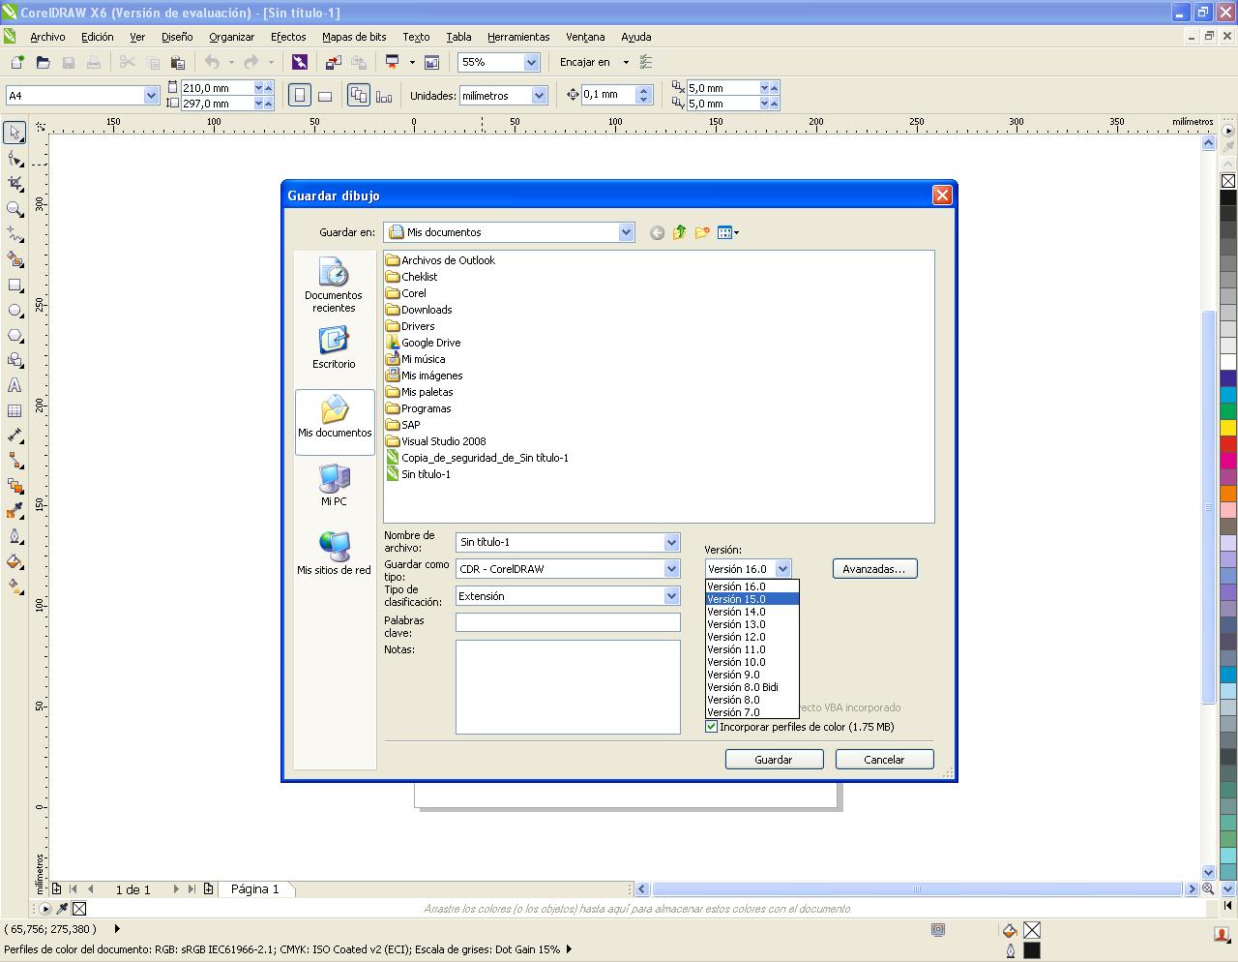Image resolution: width=1238 pixels, height=962 pixels.
Task: Open Mis sitios de red shortcut
Action: click(334, 554)
